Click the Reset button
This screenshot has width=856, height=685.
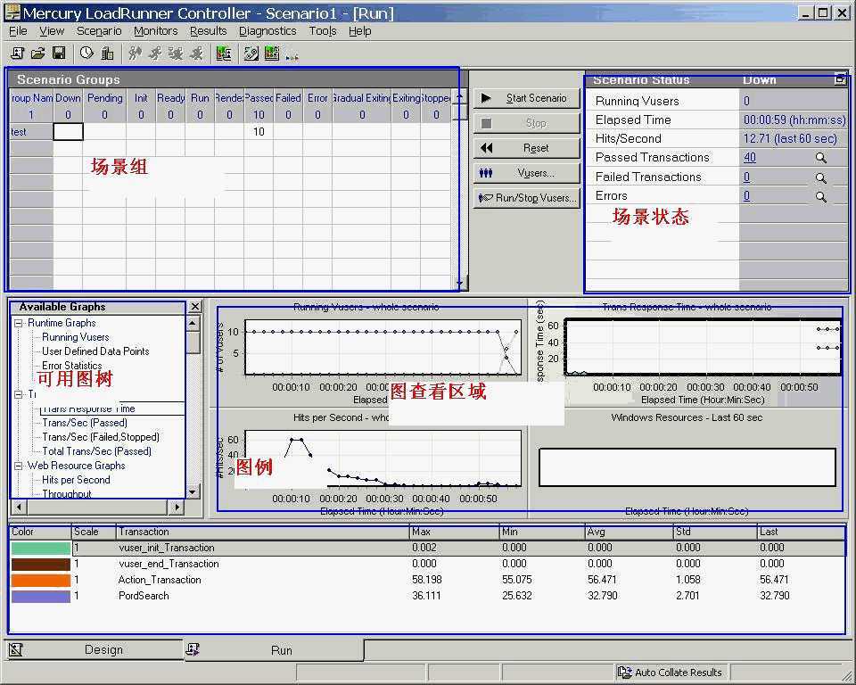(x=526, y=148)
